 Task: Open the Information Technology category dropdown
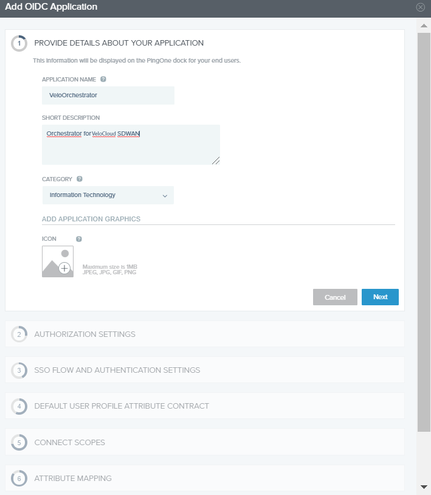(108, 195)
